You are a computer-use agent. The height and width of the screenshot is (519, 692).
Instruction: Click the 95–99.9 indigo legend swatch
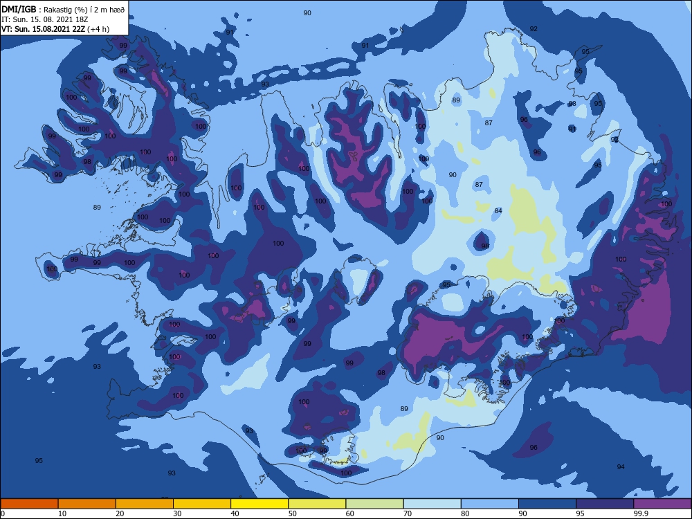[605, 504]
